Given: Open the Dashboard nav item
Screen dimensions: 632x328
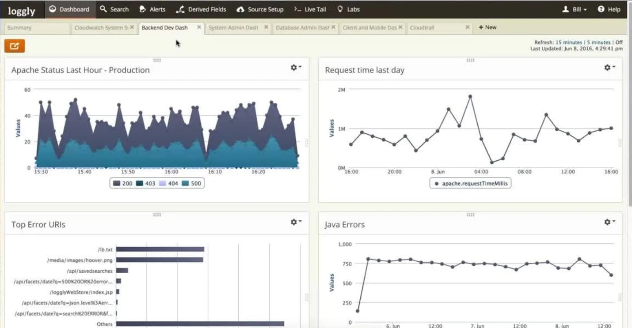Looking at the screenshot, I should [69, 9].
